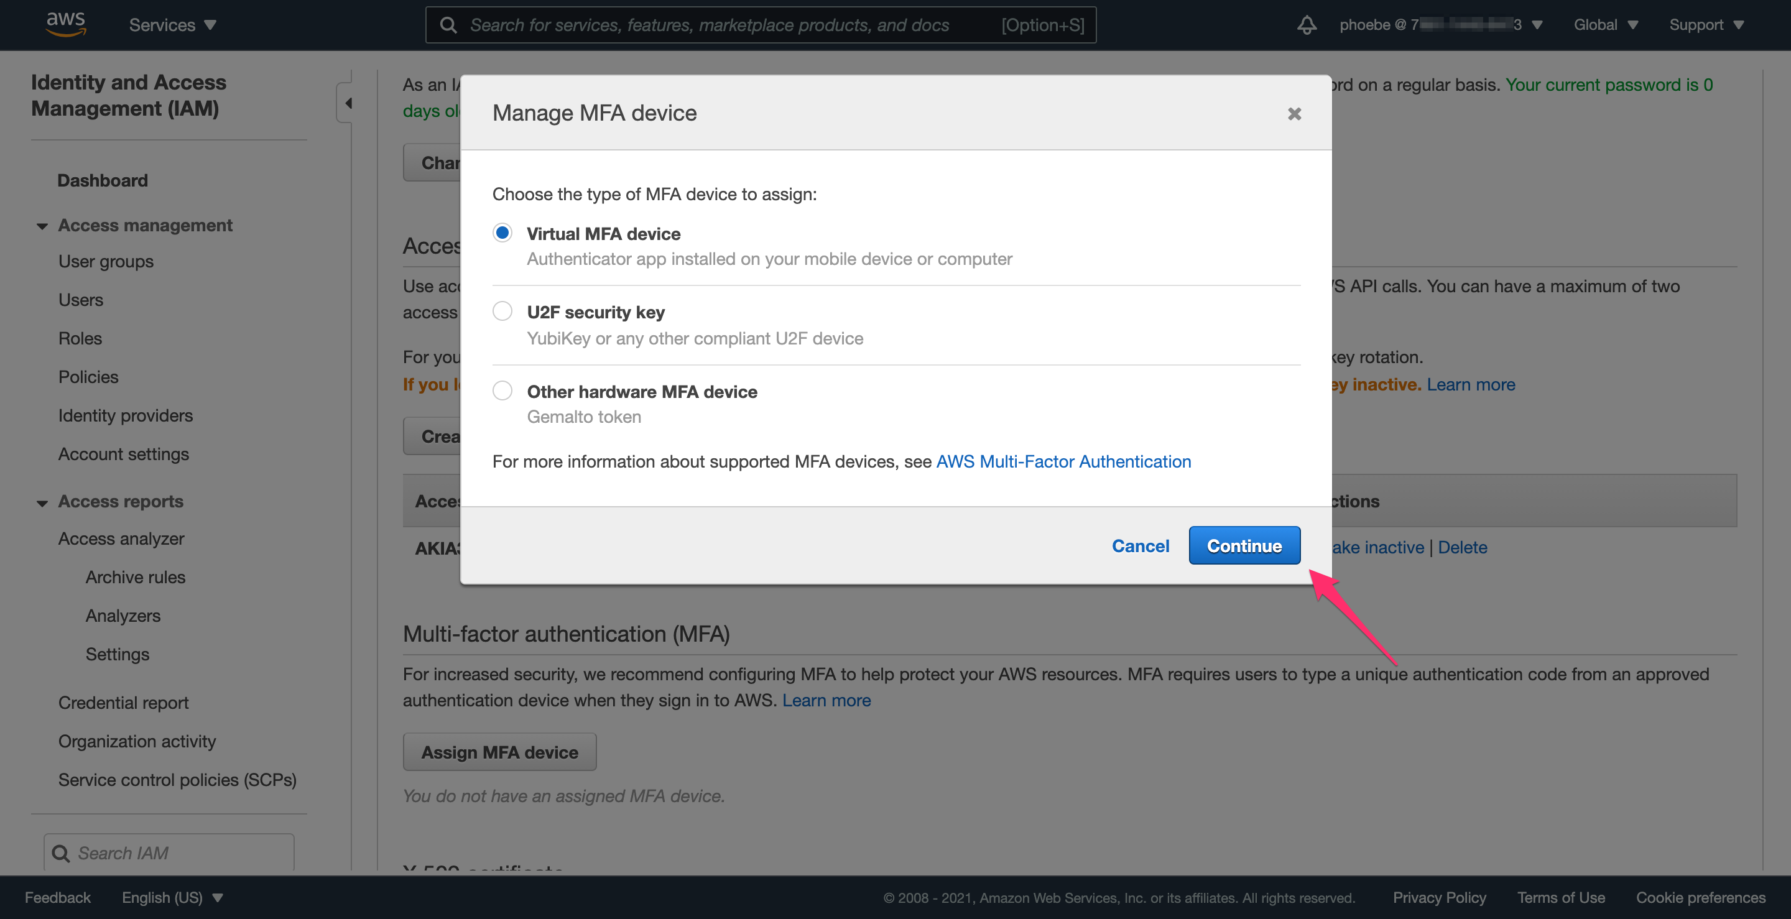Screen dimensions: 1791x919
Task: Open Identity providers page
Action: (x=125, y=415)
